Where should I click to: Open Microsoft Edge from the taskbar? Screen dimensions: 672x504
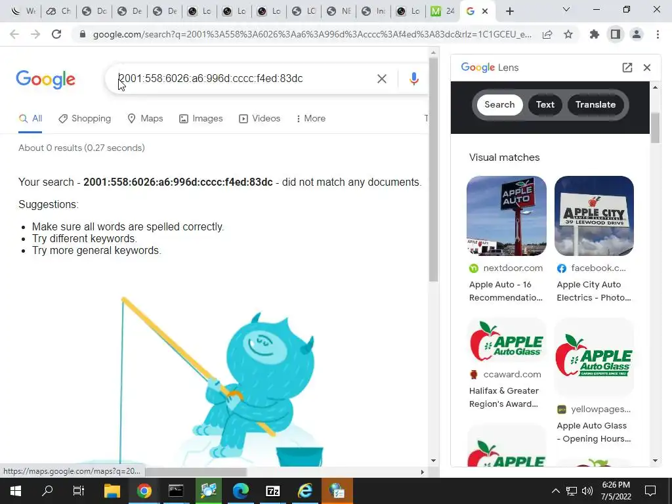click(240, 491)
